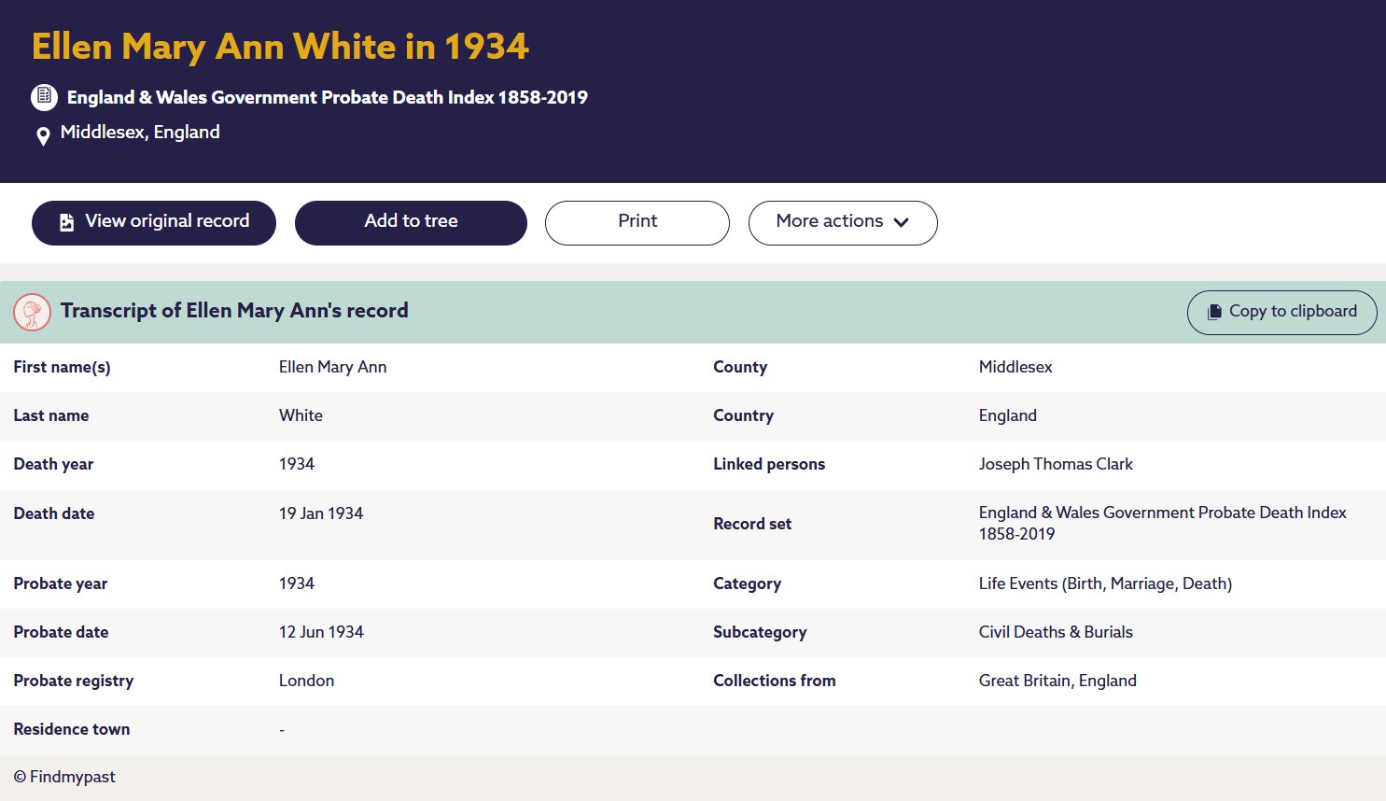1386x801 pixels.
Task: Click the Transcript of Ellen Mary Ann's record heading
Action: (234, 311)
